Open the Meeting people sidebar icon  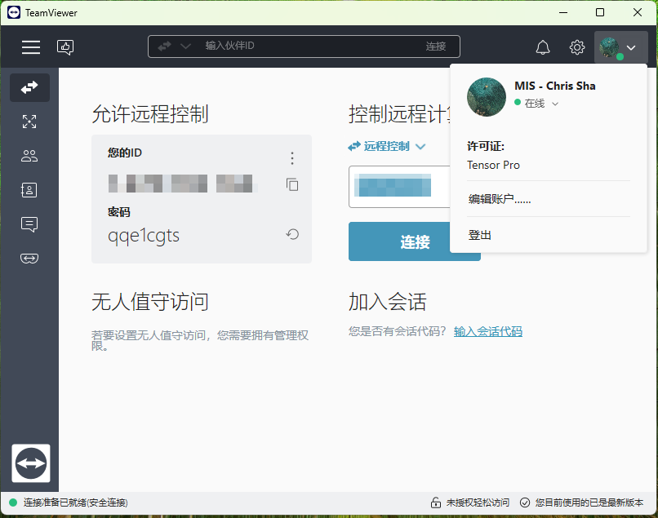click(29, 156)
